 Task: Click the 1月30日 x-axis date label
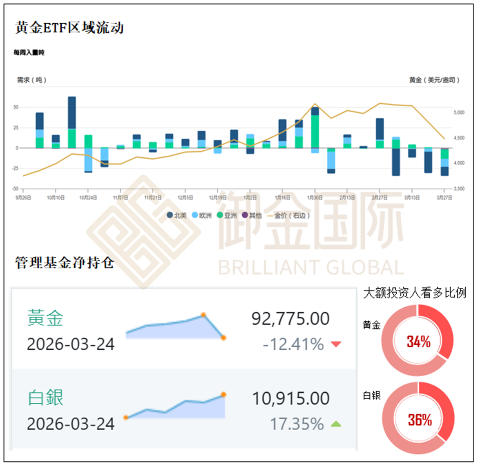315,197
